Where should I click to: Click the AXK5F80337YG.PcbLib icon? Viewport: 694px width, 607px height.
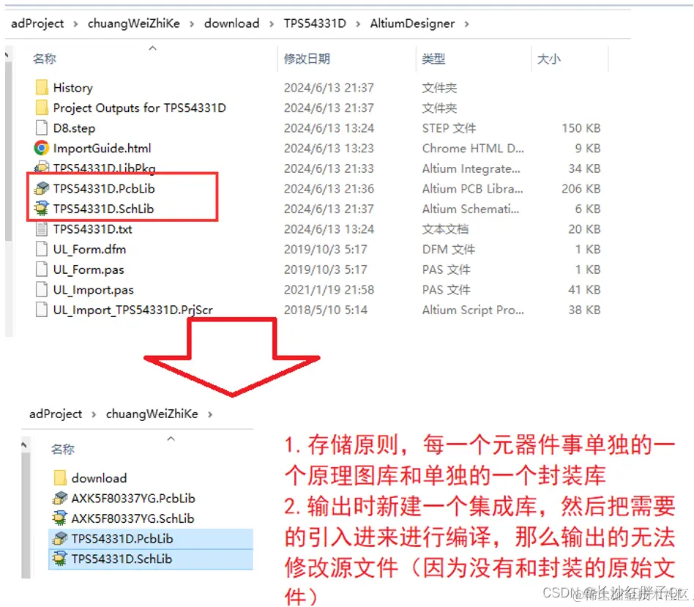pos(60,498)
